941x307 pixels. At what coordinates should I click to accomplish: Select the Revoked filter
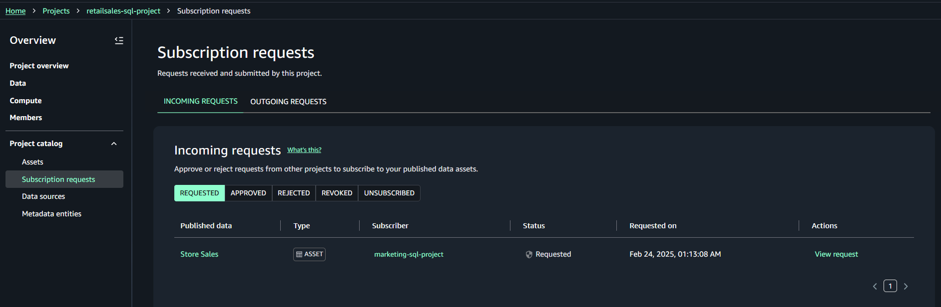[337, 193]
